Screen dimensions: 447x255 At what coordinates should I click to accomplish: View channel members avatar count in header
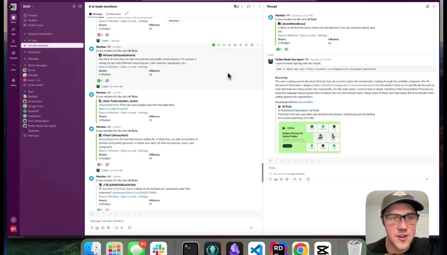point(238,6)
